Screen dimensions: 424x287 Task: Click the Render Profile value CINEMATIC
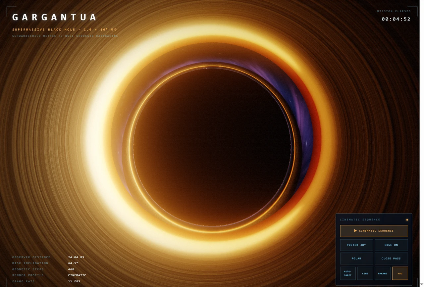[77, 275]
